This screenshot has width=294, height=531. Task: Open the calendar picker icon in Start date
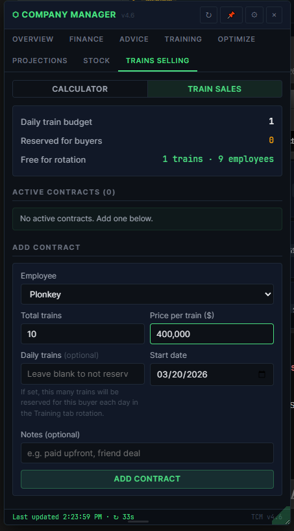[x=262, y=374]
